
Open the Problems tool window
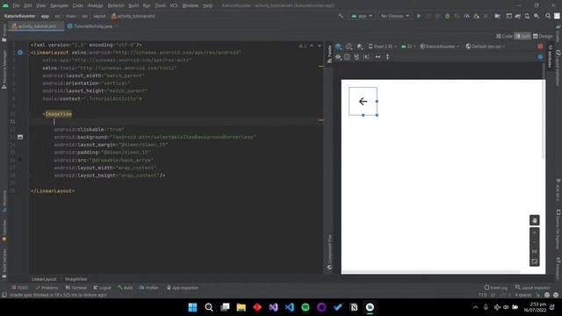47,288
